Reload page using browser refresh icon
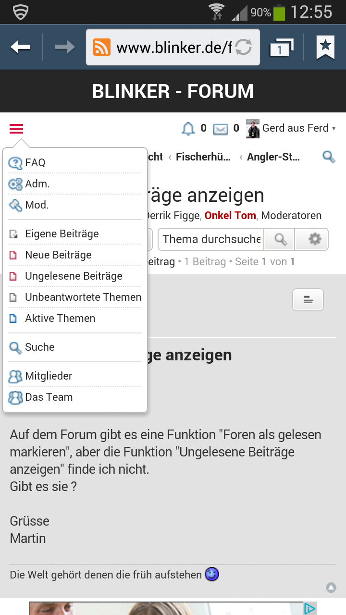The image size is (346, 615). [x=243, y=47]
